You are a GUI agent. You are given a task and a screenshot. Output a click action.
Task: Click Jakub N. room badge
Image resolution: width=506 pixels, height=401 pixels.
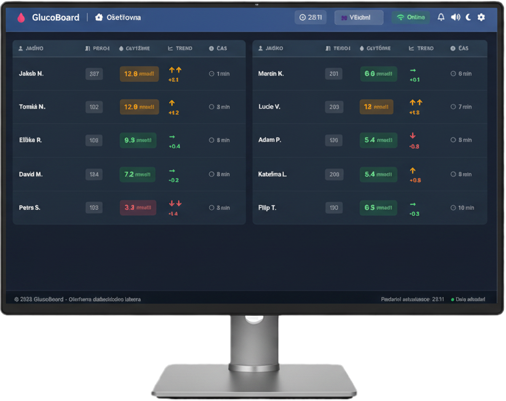[94, 74]
